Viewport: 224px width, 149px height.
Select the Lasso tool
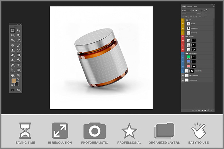(x=12, y=35)
